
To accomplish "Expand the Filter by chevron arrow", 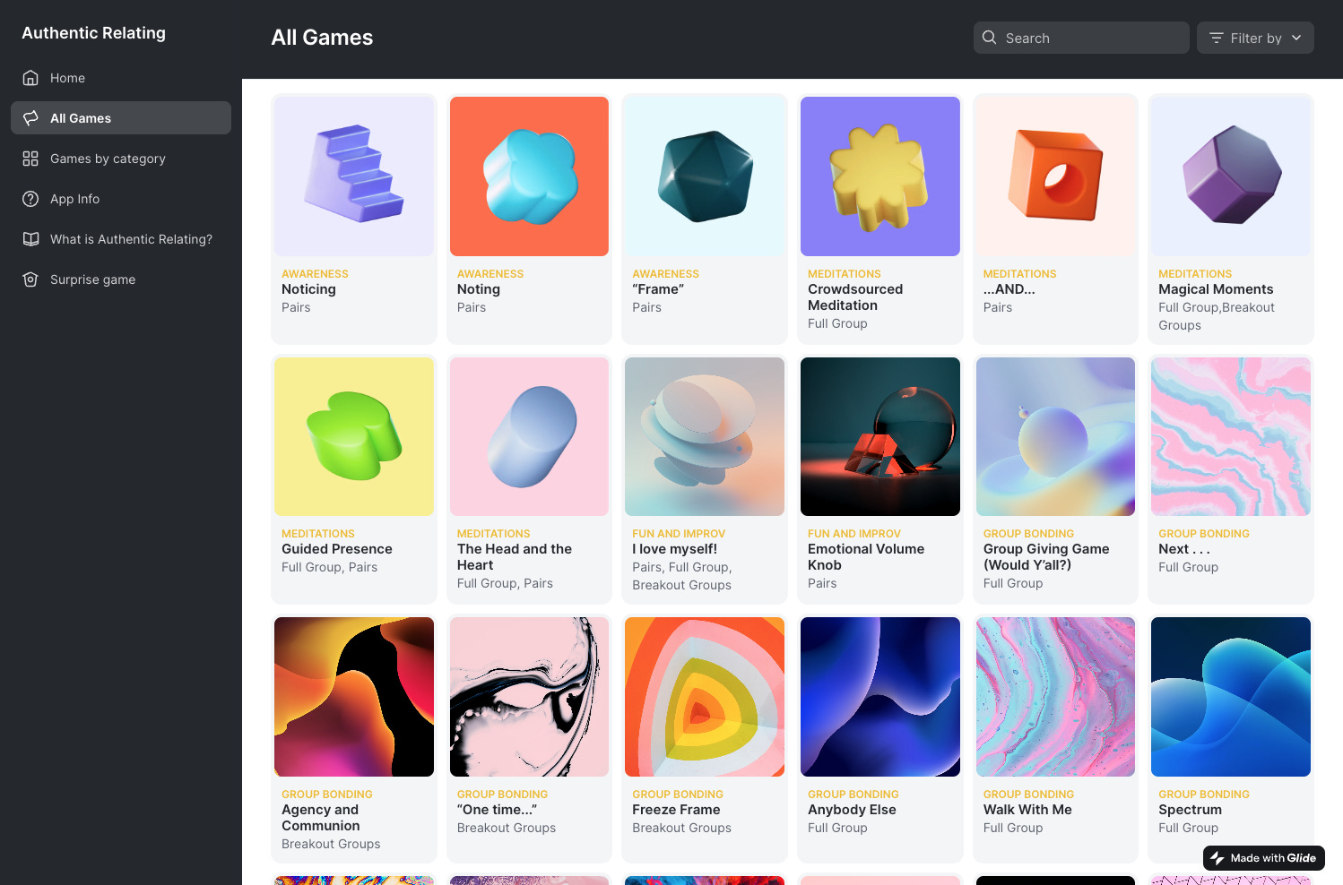I will [x=1296, y=38].
